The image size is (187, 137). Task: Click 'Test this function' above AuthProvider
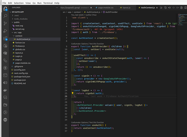(96, 44)
